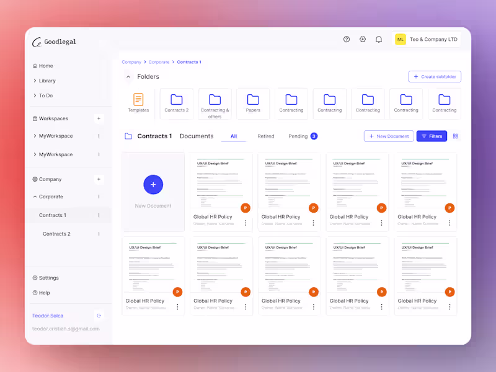The height and width of the screenshot is (372, 496).
Task: Open the Filters panel
Action: pyautogui.click(x=432, y=136)
